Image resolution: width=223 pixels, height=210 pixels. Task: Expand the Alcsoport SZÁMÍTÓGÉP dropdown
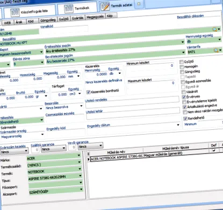(81, 189)
